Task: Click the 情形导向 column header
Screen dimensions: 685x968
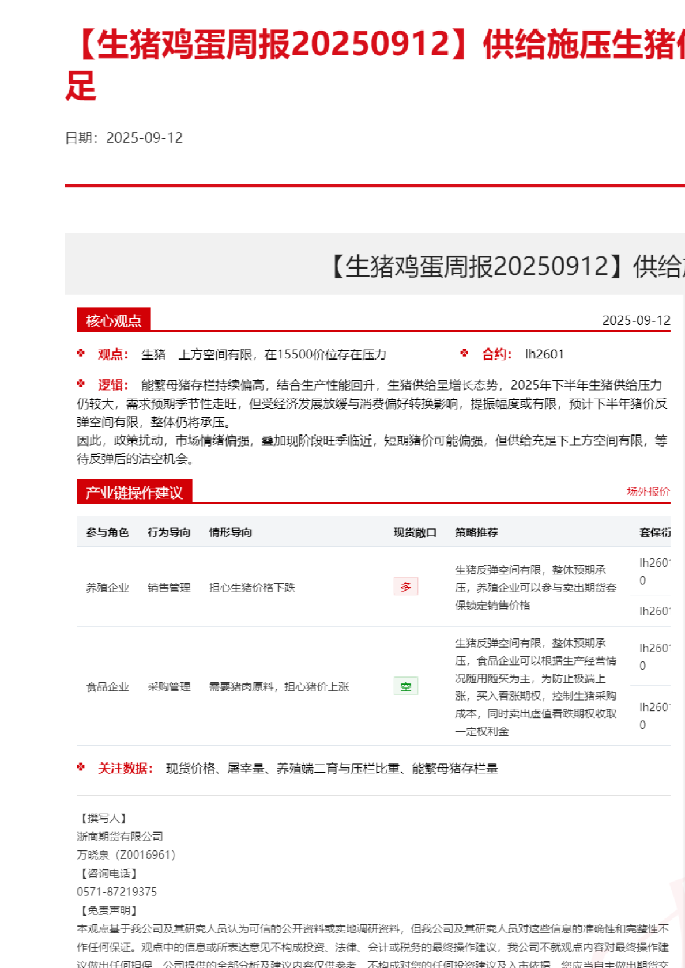Action: click(230, 532)
